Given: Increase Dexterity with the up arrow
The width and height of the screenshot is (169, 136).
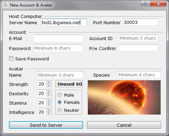Looking at the screenshot, I should pos(49,91).
